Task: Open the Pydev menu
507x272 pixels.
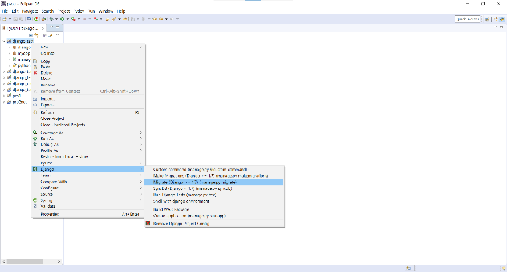Action: (79, 11)
